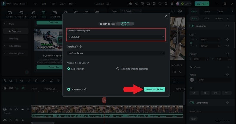Click the user avatar icon

[178, 4]
